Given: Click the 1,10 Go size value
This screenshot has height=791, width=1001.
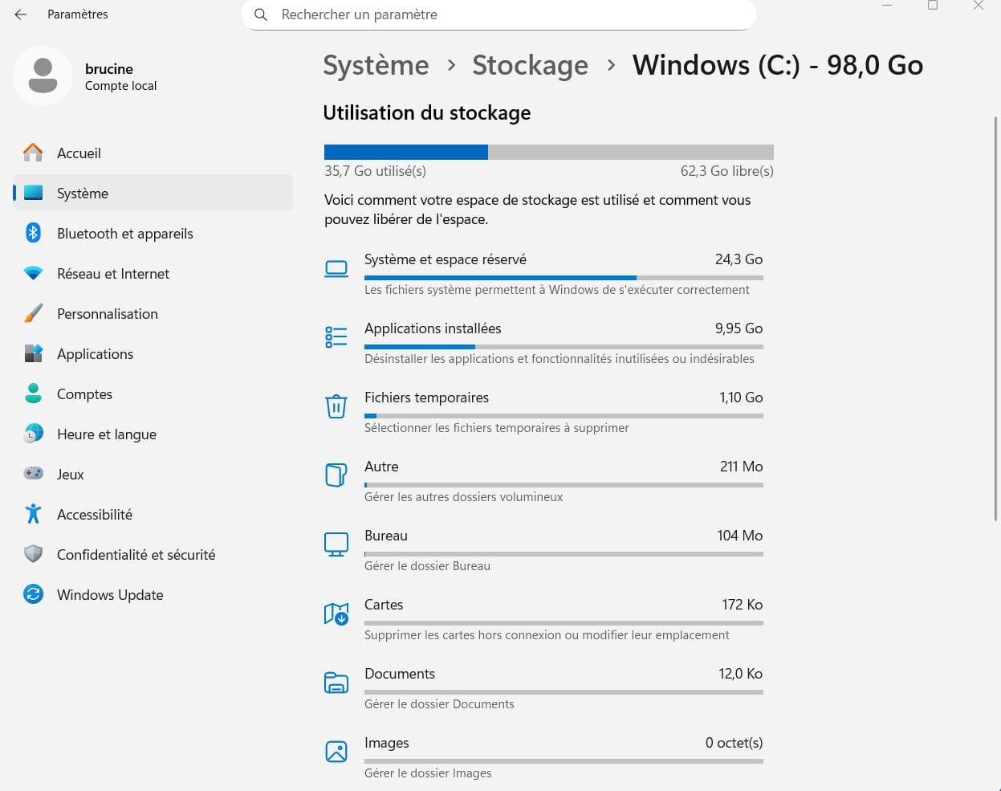Looking at the screenshot, I should 742,398.
